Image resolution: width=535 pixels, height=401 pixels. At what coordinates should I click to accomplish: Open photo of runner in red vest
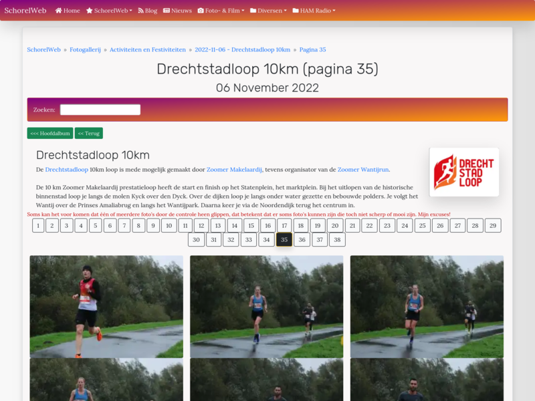click(106, 307)
